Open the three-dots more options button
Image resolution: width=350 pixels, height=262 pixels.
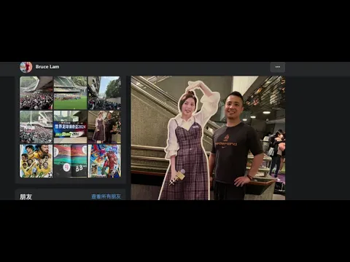[x=278, y=67]
